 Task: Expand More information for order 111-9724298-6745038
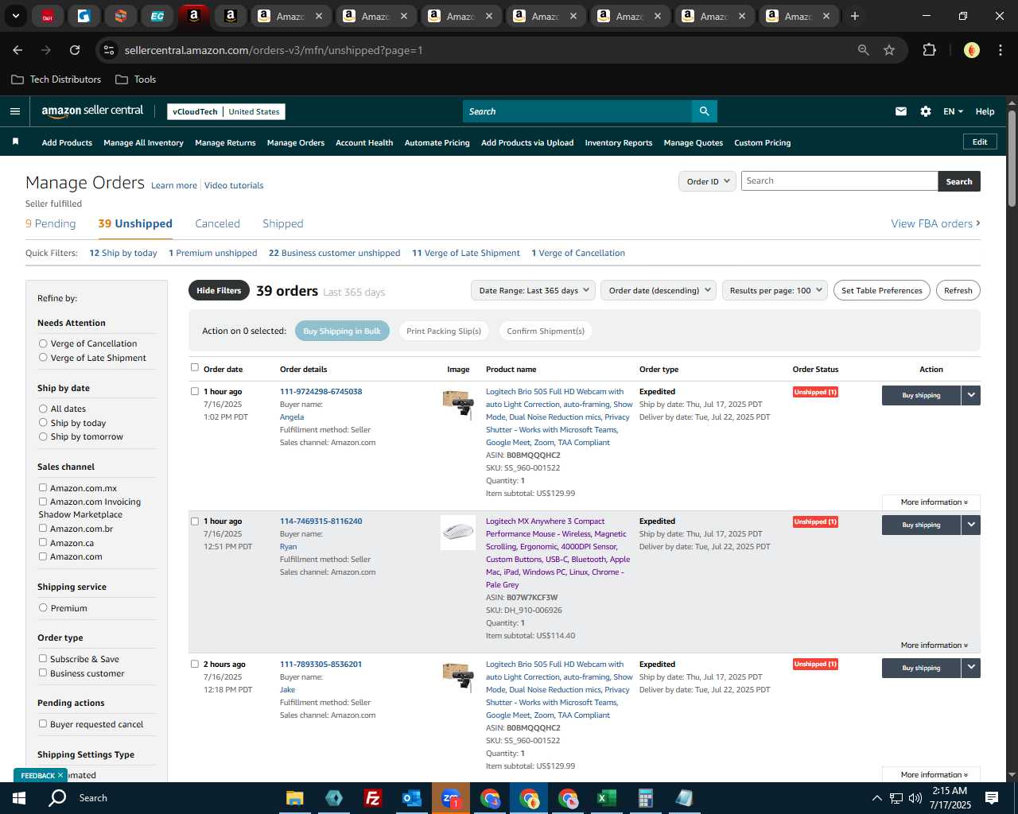(934, 502)
